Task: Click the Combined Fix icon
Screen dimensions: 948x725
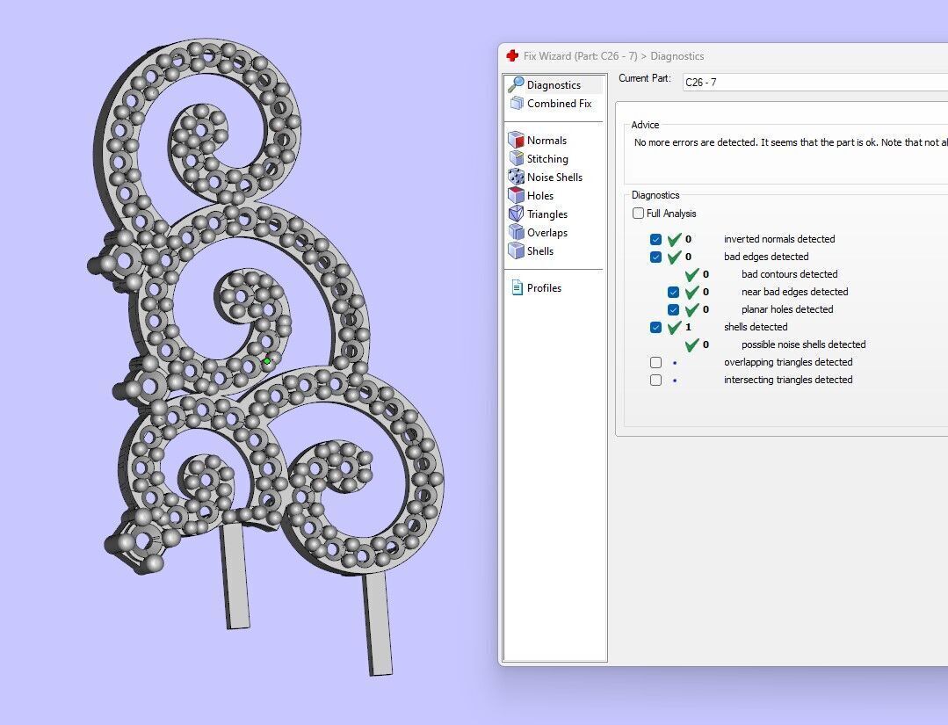Action: (x=517, y=104)
